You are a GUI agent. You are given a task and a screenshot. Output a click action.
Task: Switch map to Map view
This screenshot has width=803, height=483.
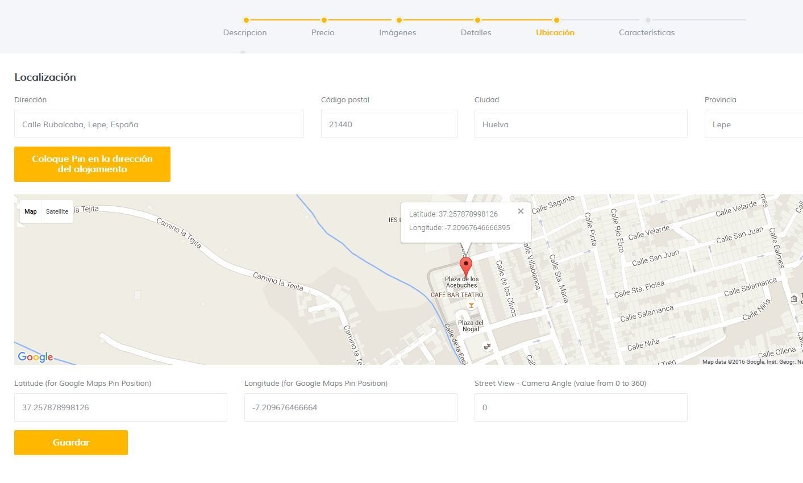(x=31, y=211)
